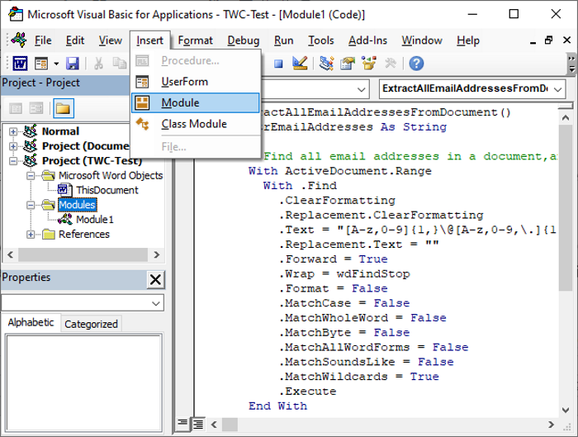Click the Reset stop square toolbar icon
This screenshot has height=437, width=578.
tap(278, 64)
